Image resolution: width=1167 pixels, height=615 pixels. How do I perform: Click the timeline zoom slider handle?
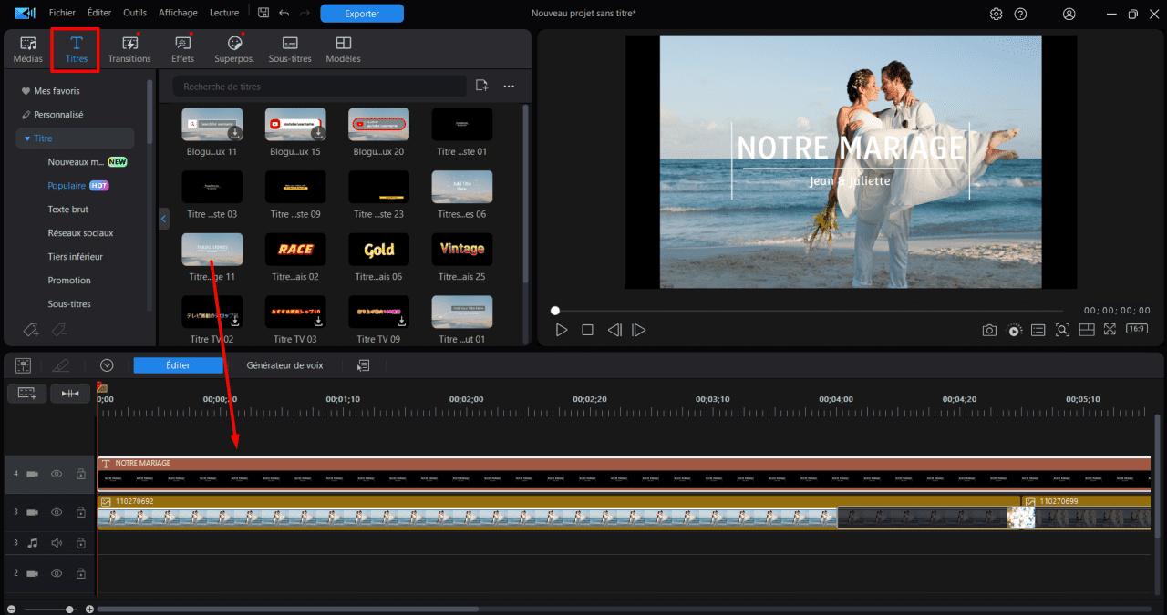point(69,609)
